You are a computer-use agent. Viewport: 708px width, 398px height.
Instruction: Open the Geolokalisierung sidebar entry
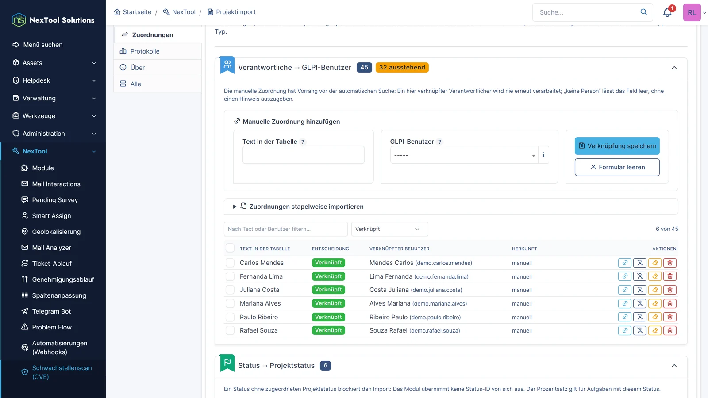[x=56, y=232]
